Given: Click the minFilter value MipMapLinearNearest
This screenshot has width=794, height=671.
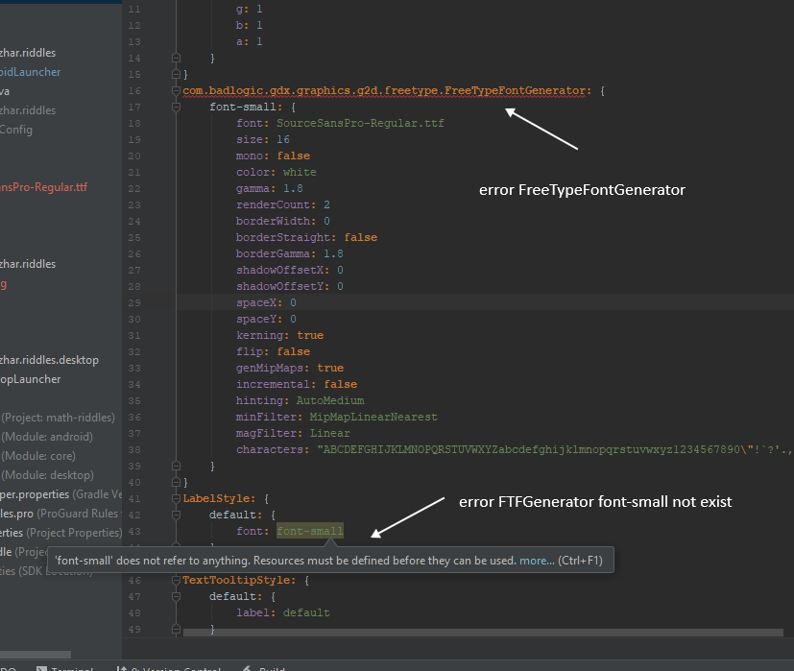Looking at the screenshot, I should 373,417.
